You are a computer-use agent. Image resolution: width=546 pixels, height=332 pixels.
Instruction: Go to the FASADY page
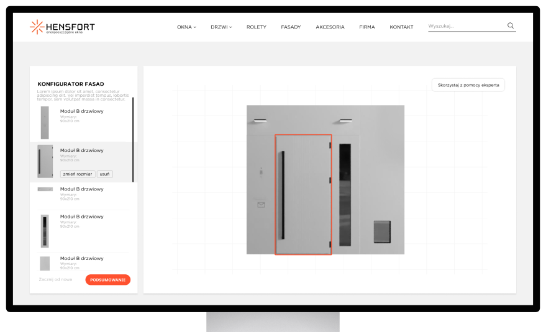pyautogui.click(x=291, y=27)
